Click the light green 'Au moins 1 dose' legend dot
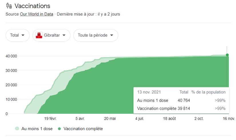This screenshot has width=236, height=140. point(17,129)
